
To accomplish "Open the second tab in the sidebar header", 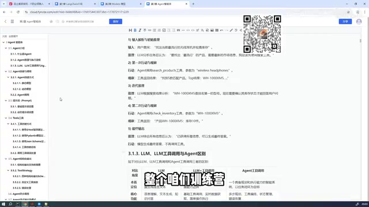I will tap(13, 36).
